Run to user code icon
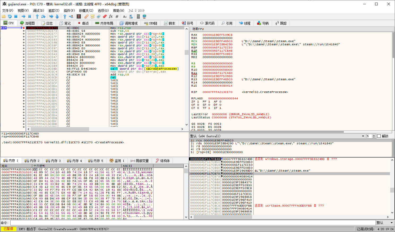 click(71, 16)
